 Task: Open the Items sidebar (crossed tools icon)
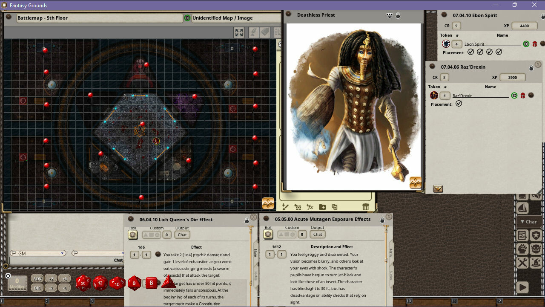tap(522, 261)
